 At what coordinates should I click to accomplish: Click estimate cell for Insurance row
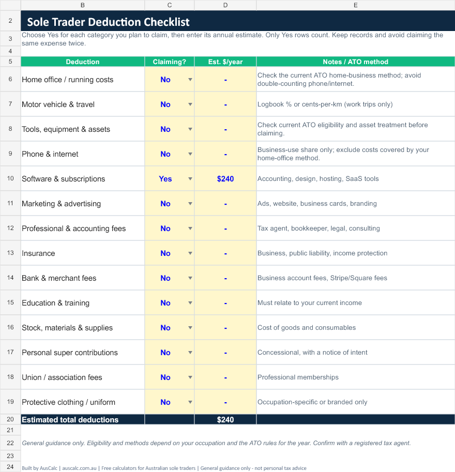[225, 253]
